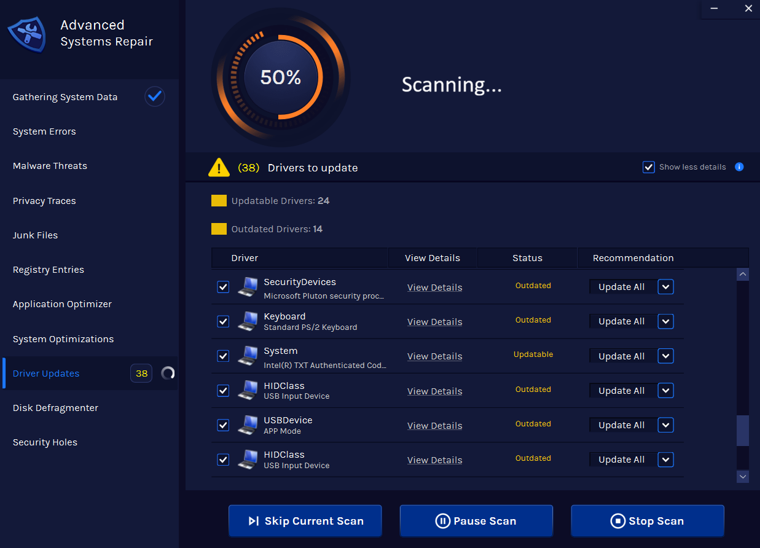Image resolution: width=760 pixels, height=548 pixels.
Task: Open the Malware Threats section
Action: click(x=50, y=166)
